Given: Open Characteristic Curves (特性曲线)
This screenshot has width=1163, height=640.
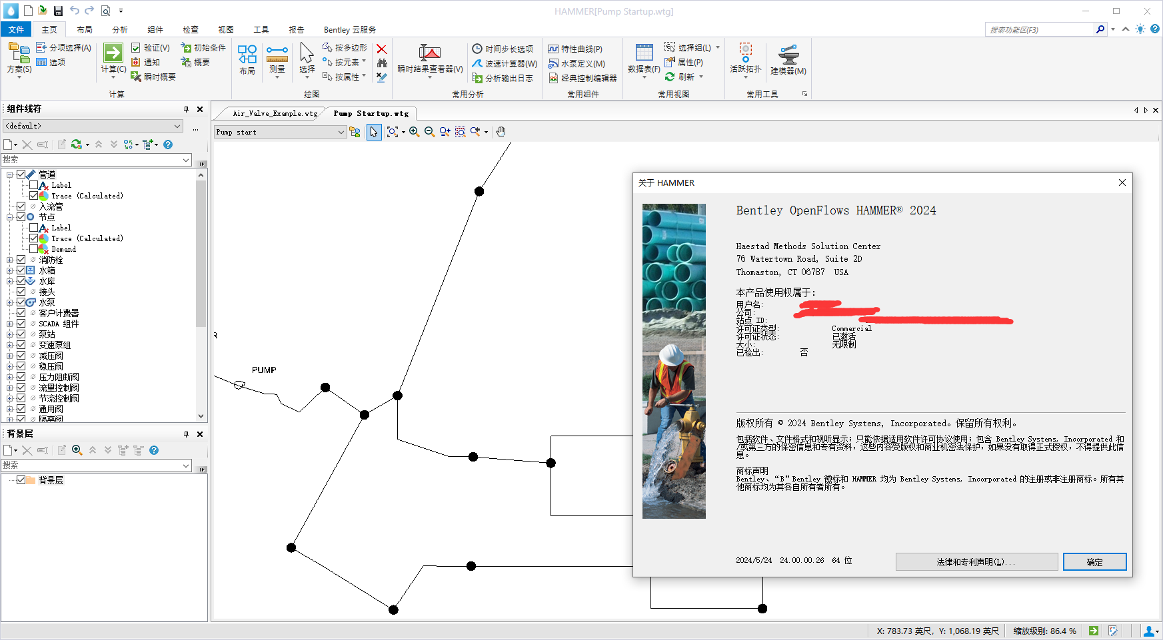Looking at the screenshot, I should (x=575, y=49).
